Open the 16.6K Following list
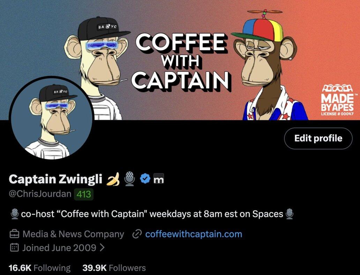360x275 pixels. coord(39,268)
